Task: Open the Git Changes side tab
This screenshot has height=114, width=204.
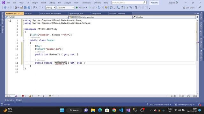Action: click(201, 43)
